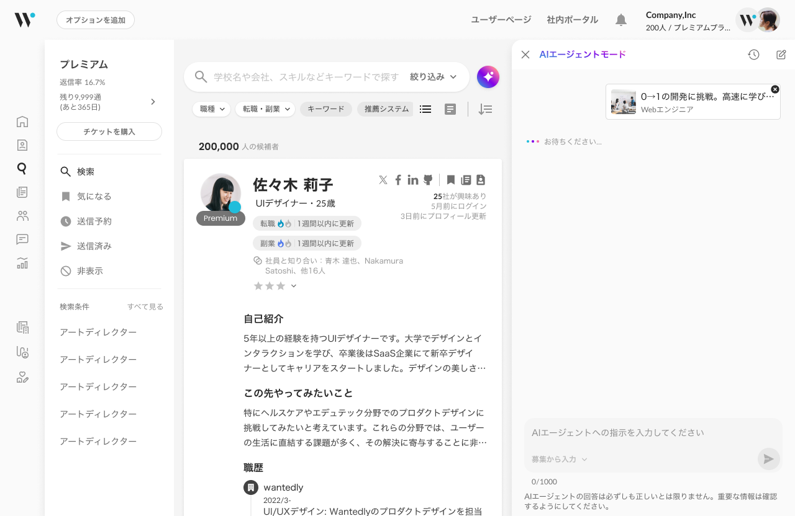
Task: Expand the 転職・副業 filter dropdown
Action: click(265, 109)
